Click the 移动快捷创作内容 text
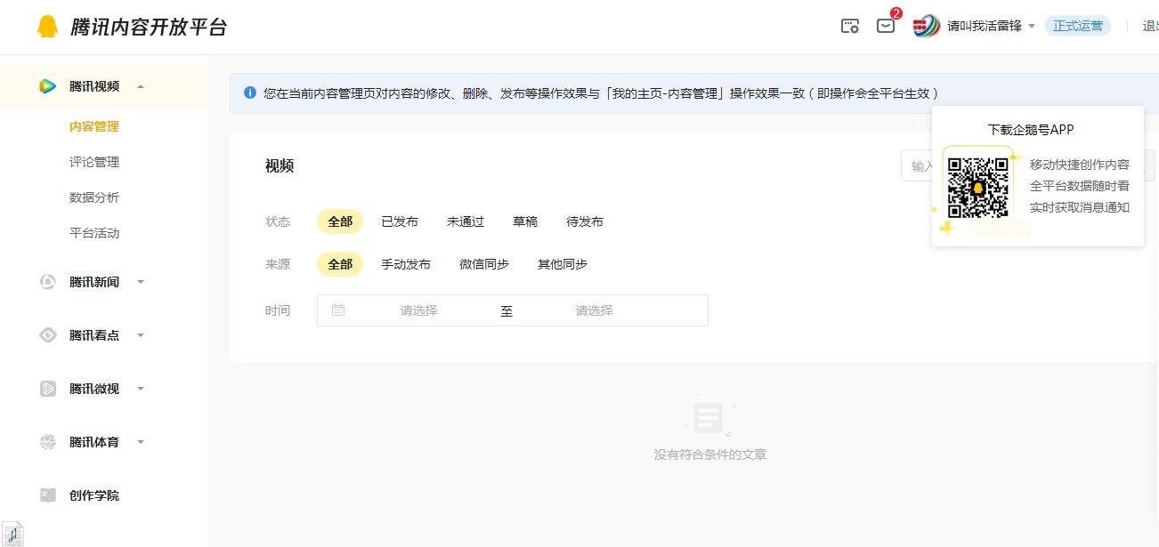 (x=1080, y=165)
